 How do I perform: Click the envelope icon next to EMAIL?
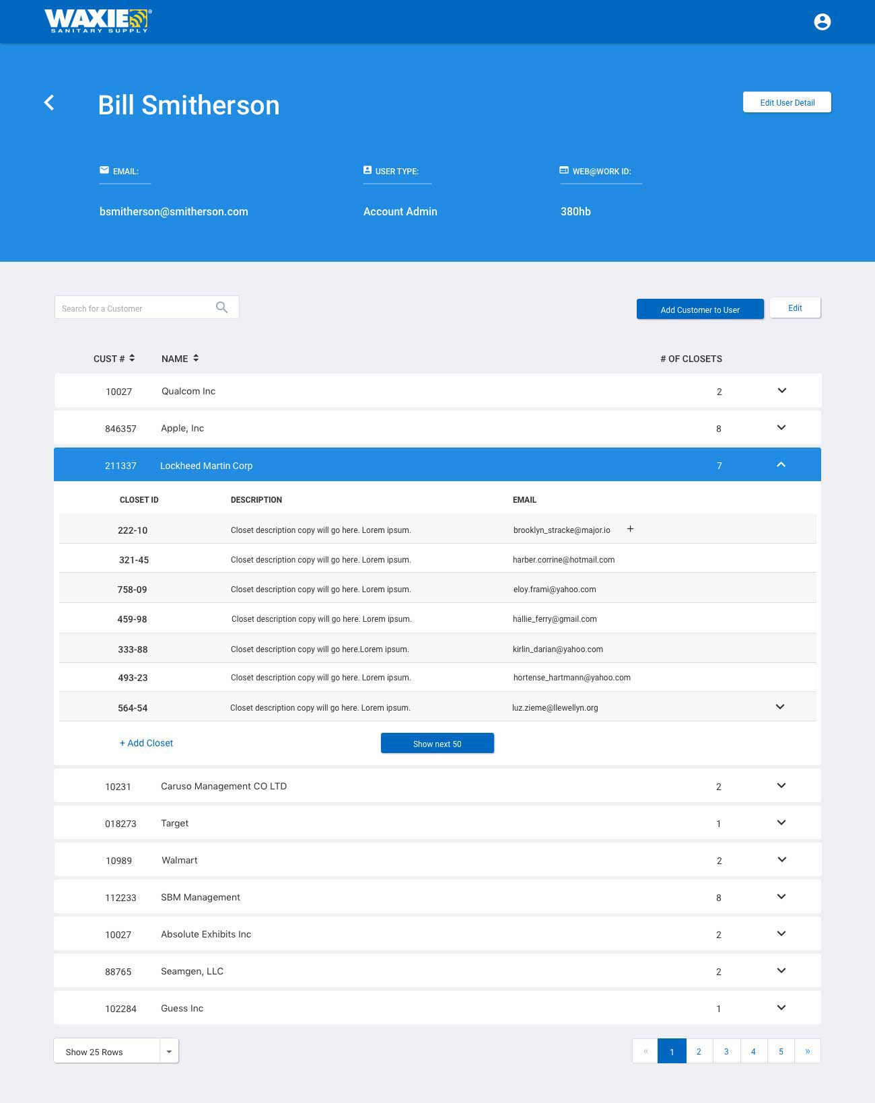point(104,170)
